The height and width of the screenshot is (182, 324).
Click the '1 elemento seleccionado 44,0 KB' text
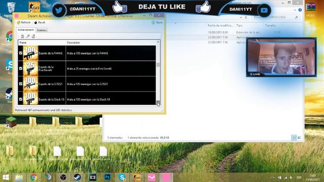point(148,138)
